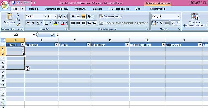Open text orientation options

(x=90, y=17)
